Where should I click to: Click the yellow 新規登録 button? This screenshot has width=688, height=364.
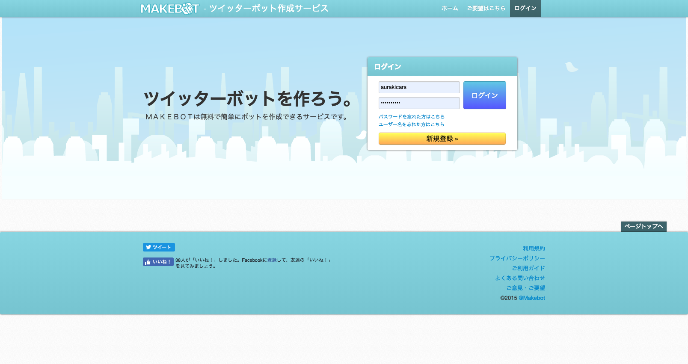click(x=442, y=139)
